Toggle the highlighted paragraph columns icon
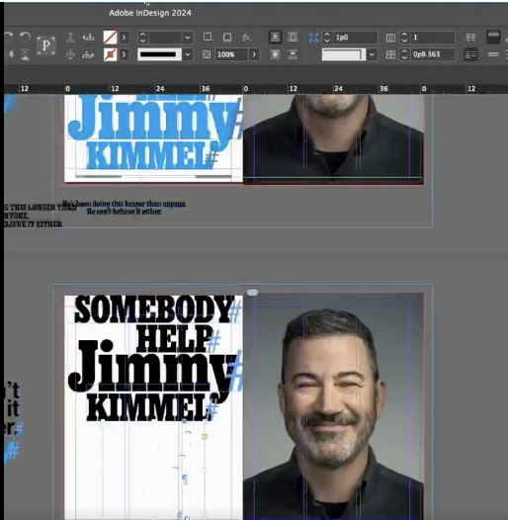 click(x=470, y=54)
